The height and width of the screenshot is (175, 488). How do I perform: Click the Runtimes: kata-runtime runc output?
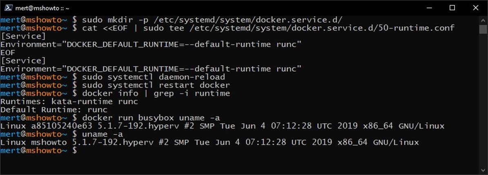[x=69, y=101]
